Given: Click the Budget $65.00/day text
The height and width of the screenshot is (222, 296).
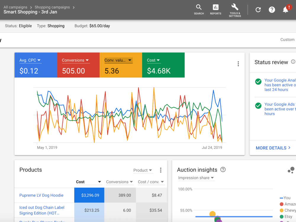Looking at the screenshot, I should click(x=92, y=26).
